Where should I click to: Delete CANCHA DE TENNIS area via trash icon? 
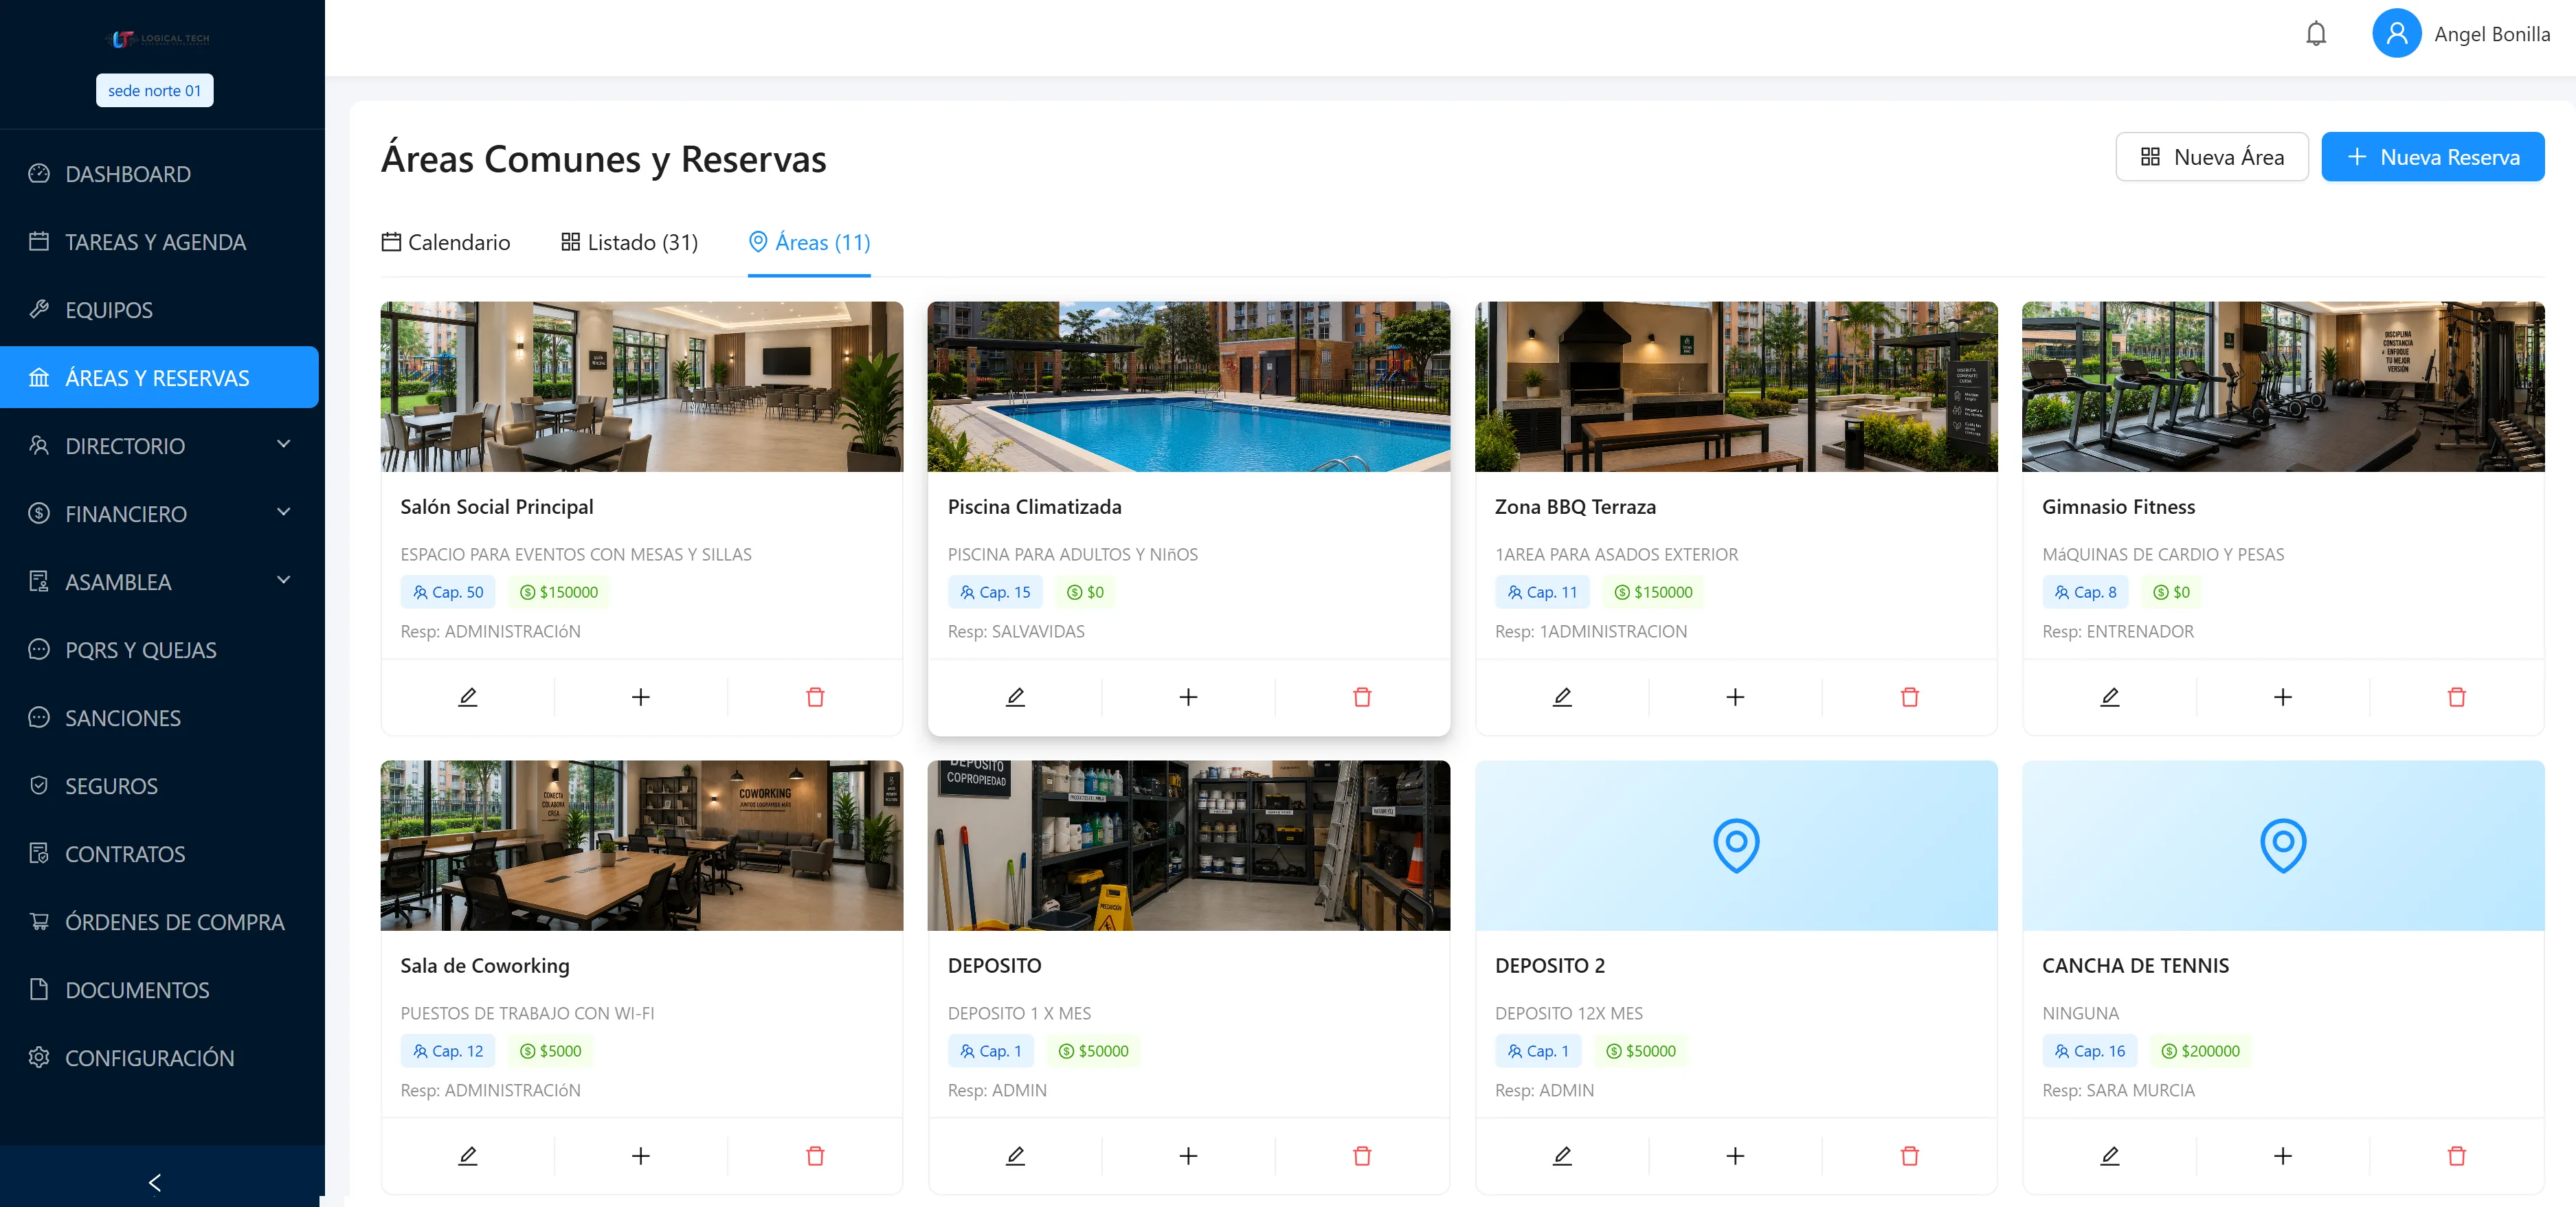pos(2456,1156)
